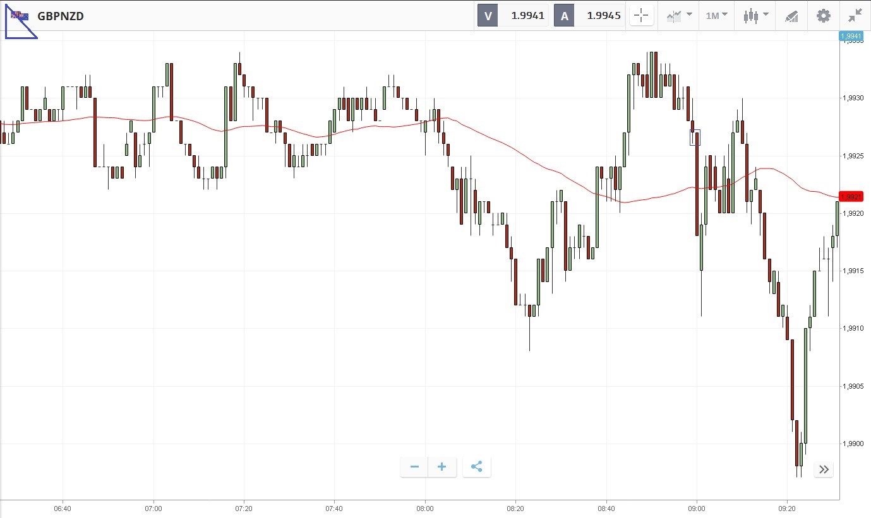This screenshot has height=518, width=871.
Task: Click the blue 1.9941 current price label
Action: [851, 37]
